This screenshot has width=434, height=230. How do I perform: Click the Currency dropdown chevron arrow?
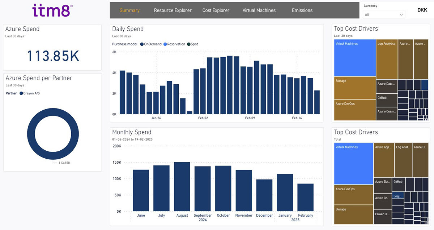[401, 14]
